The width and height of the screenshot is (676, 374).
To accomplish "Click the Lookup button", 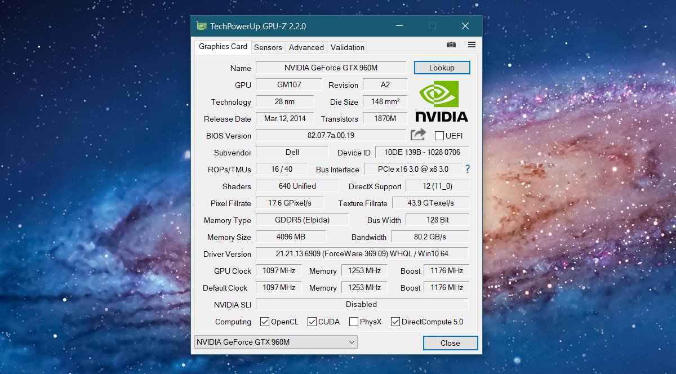I will click(442, 68).
